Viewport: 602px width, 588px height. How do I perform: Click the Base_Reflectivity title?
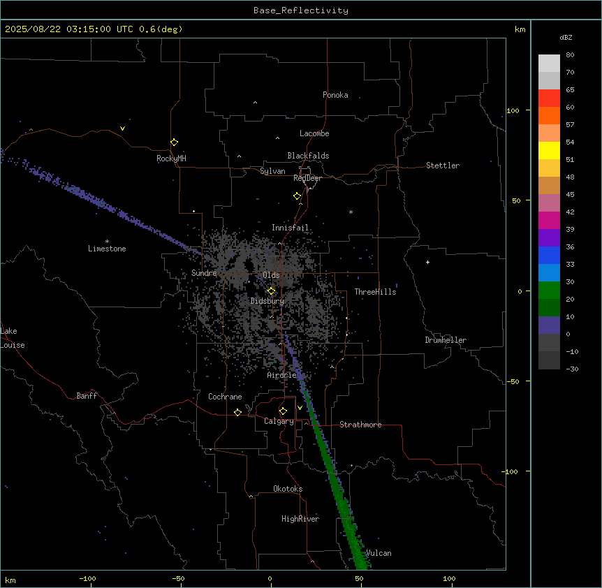(301, 10)
